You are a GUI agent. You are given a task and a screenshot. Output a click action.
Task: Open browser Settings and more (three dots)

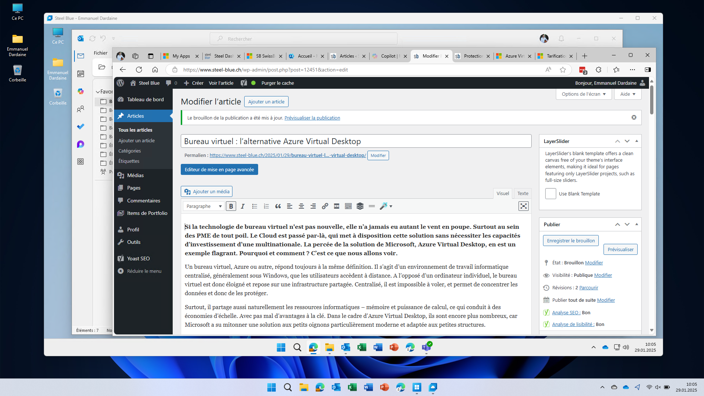[632, 70]
